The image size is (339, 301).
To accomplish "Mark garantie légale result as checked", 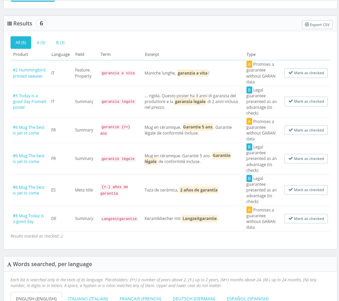I will [306, 159].
